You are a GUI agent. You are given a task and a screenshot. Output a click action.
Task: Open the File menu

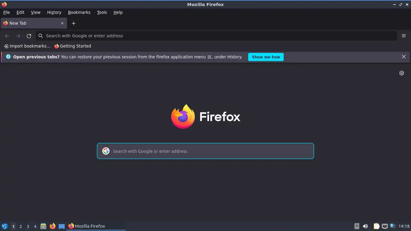(x=7, y=12)
